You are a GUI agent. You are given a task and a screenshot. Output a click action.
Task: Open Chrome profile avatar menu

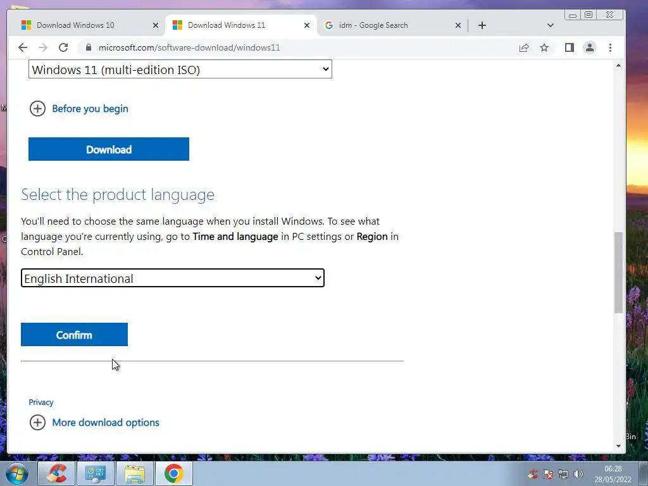click(x=590, y=47)
